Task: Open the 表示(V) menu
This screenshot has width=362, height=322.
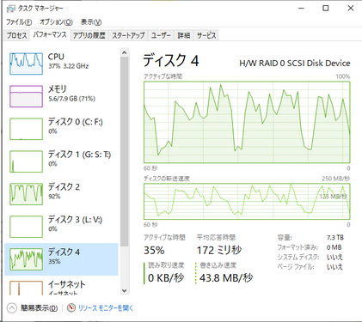Action: (x=91, y=22)
